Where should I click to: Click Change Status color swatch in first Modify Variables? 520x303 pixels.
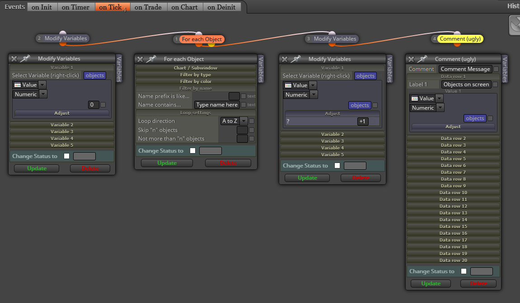click(x=84, y=156)
